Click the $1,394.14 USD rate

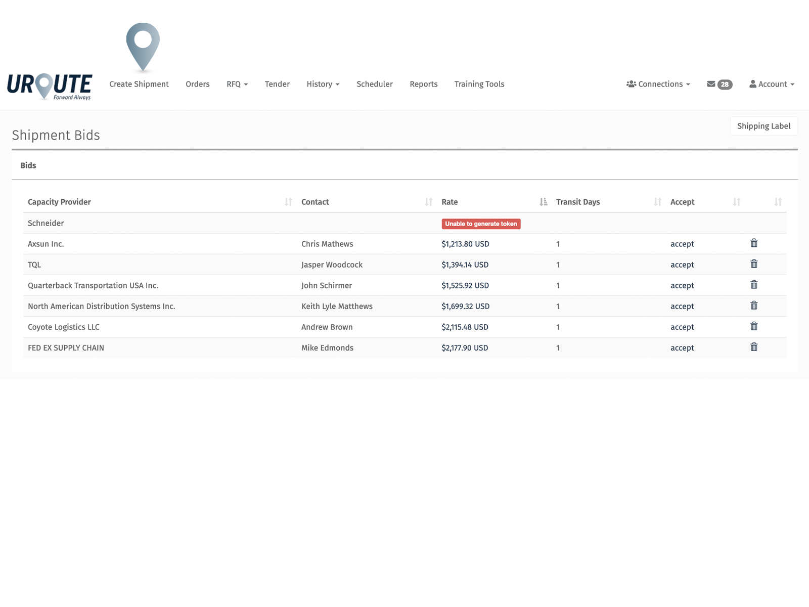tap(465, 265)
